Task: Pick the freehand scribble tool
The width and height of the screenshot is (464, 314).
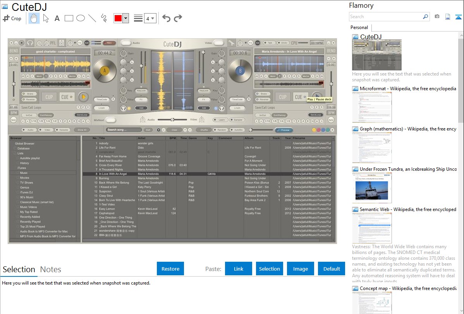Action: (104, 18)
